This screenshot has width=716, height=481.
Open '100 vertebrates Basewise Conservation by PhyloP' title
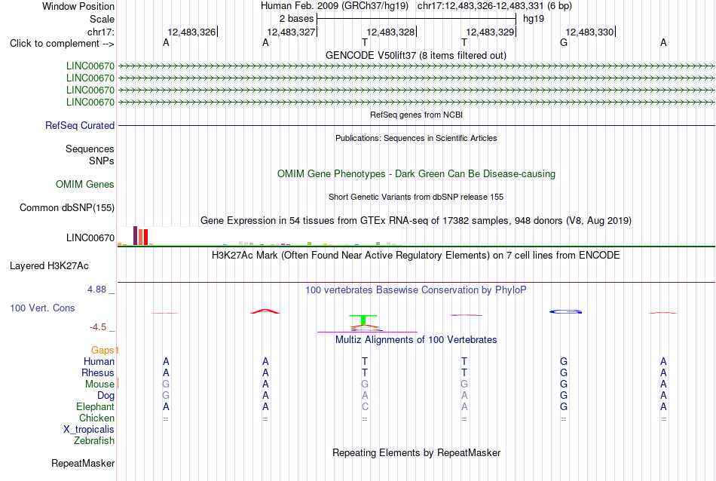[x=415, y=290]
